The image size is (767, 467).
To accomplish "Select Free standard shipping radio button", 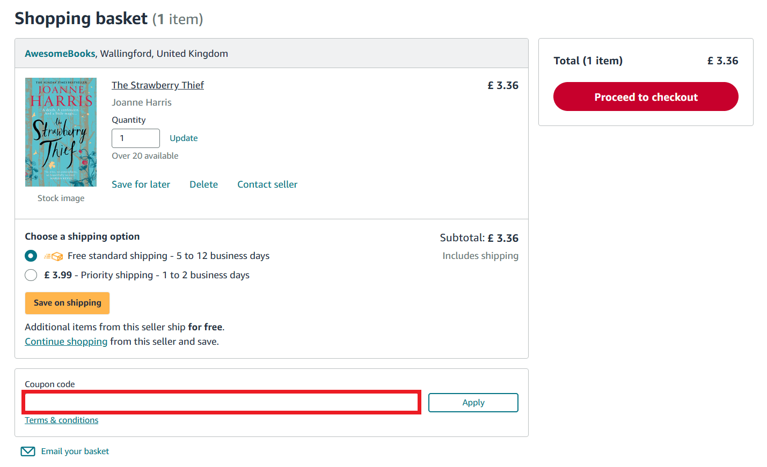I will click(x=31, y=256).
